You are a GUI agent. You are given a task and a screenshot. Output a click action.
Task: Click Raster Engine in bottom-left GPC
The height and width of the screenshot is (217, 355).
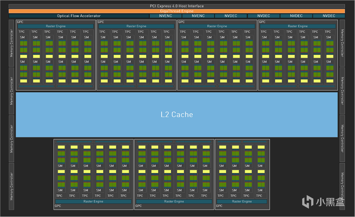pyautogui.click(x=93, y=202)
